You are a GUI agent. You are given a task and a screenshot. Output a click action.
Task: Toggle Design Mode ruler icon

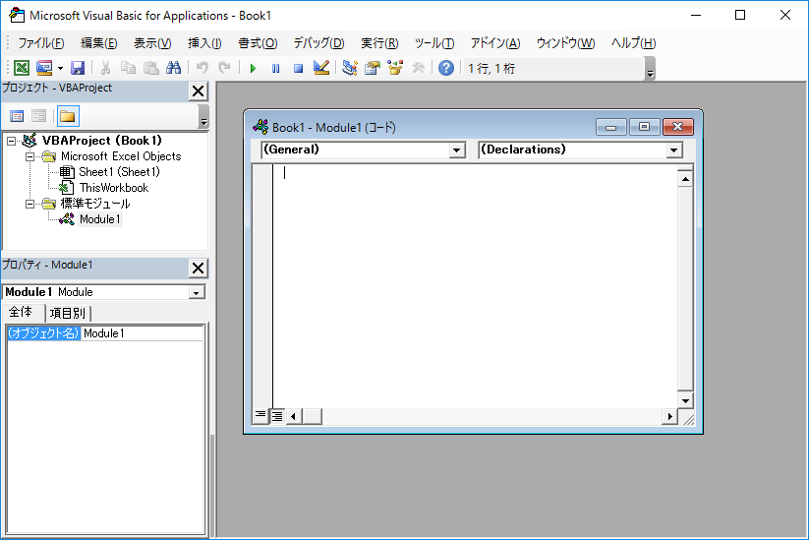pyautogui.click(x=320, y=68)
